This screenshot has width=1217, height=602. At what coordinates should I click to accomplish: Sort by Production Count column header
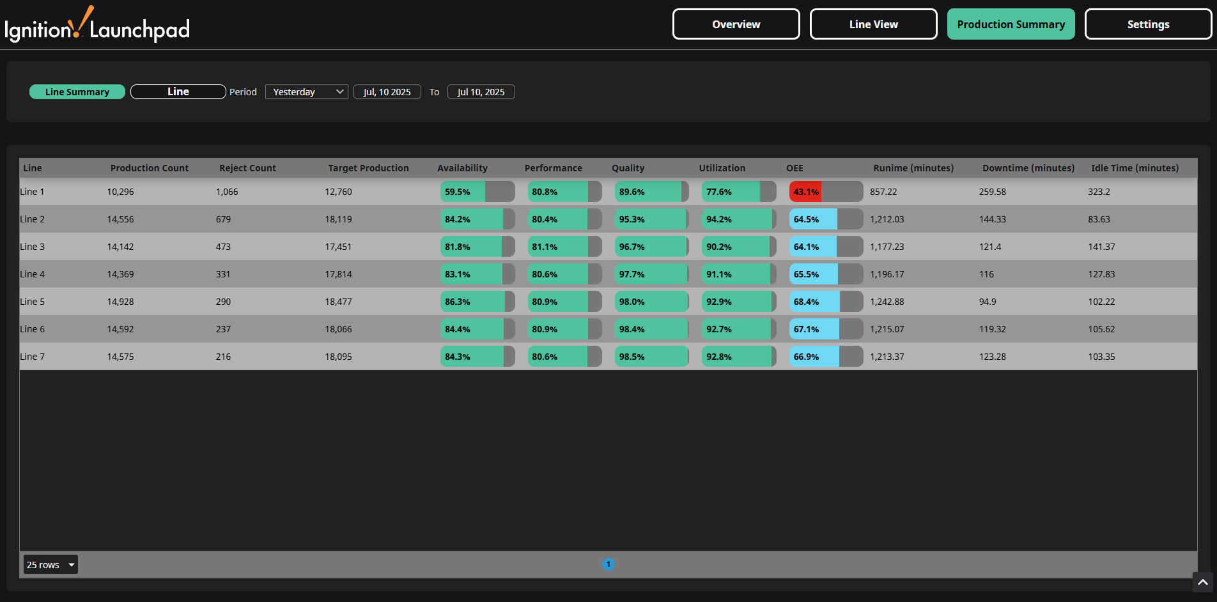(149, 168)
